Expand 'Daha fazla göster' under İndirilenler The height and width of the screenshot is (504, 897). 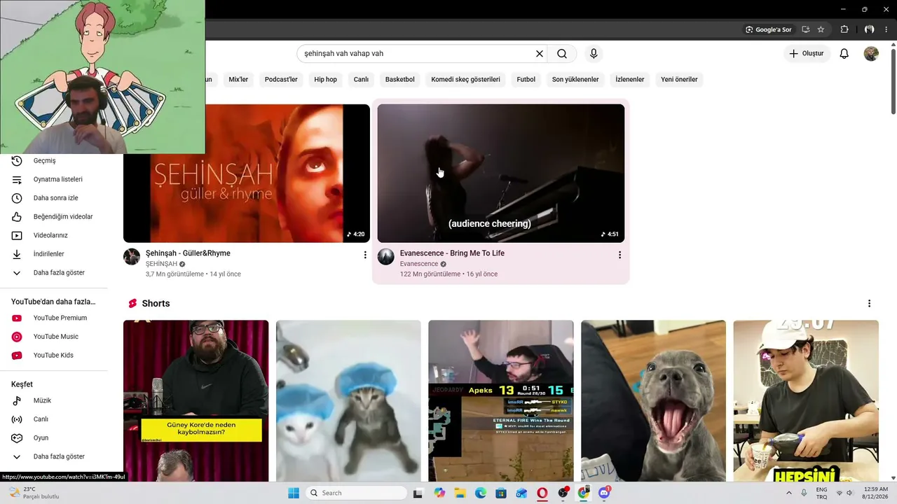tap(59, 272)
